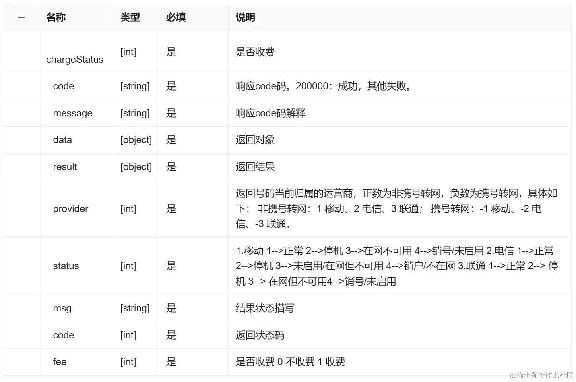Click the 是否收费 0 不收费 1 收费 text
Viewport: 576px width, 382px height.
(x=290, y=362)
